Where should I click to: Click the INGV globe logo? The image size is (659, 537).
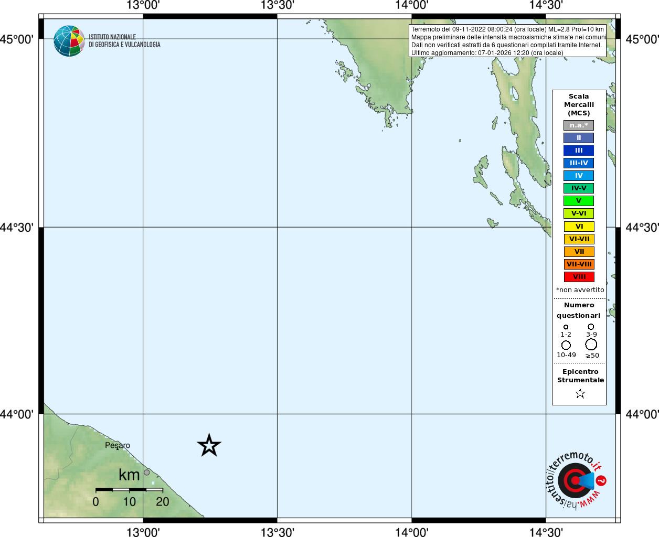pos(69,41)
